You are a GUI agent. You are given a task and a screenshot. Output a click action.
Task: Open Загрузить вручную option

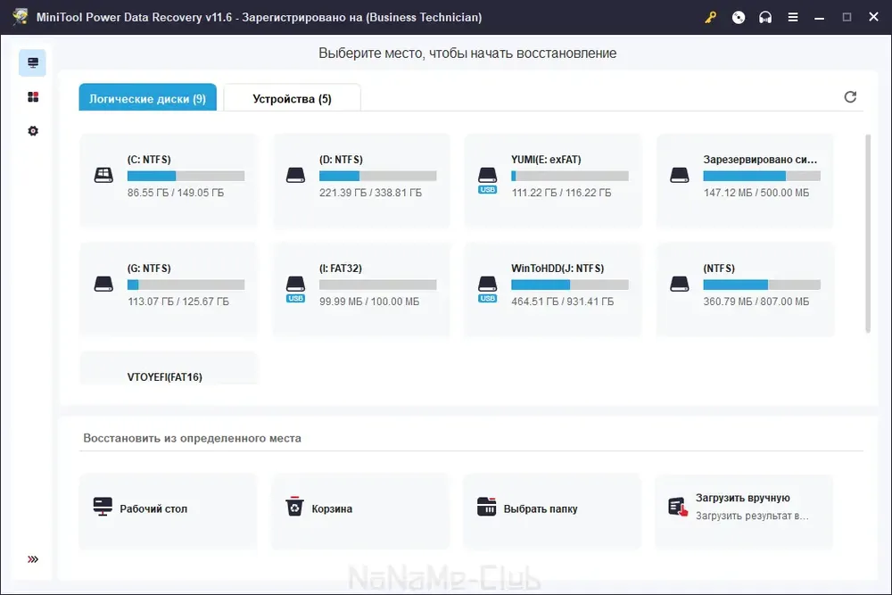pos(744,510)
